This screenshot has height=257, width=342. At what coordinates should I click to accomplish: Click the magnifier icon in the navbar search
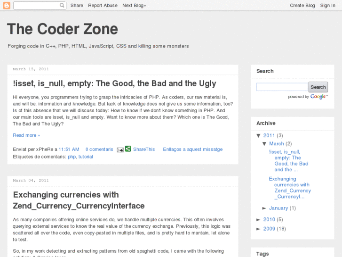click(62, 5)
